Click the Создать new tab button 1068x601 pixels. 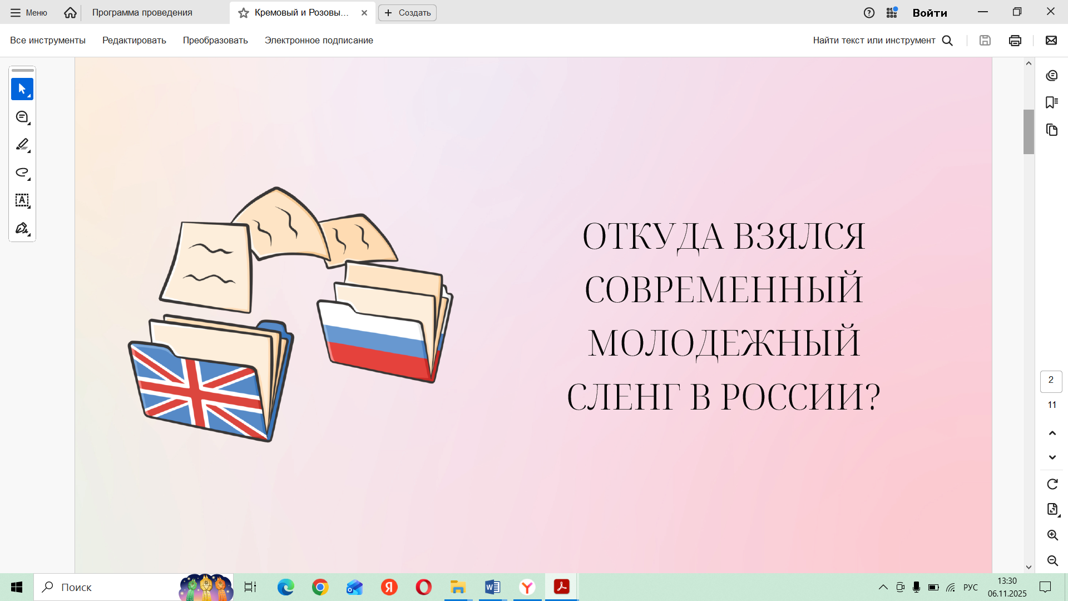pyautogui.click(x=407, y=12)
